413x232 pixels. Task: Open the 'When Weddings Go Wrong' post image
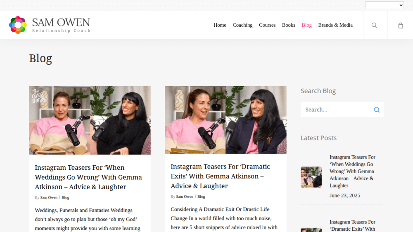[x=90, y=120]
